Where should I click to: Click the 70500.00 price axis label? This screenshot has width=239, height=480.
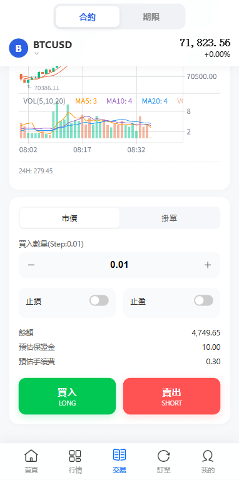click(201, 76)
